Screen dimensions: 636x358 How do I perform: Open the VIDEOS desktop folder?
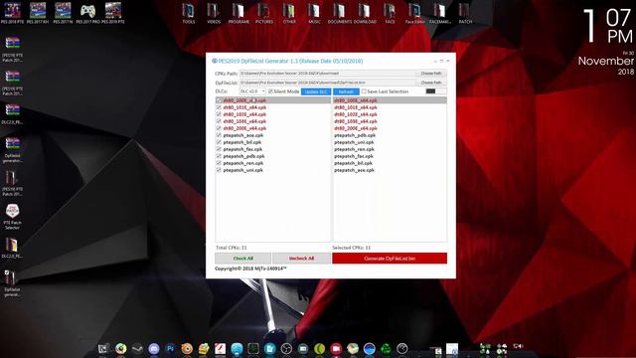pos(214,13)
